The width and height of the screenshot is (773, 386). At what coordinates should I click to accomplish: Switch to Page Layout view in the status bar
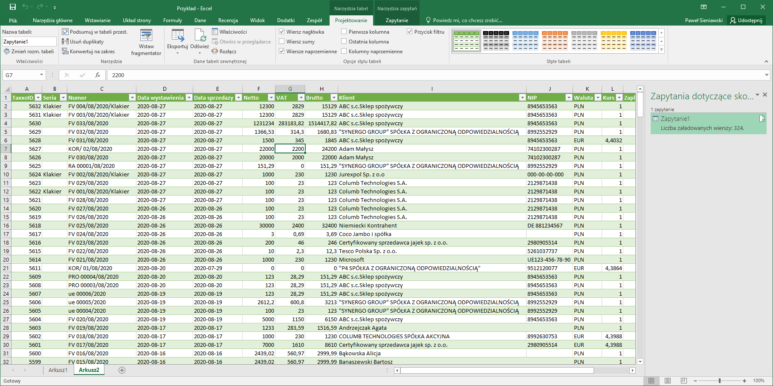(x=668, y=380)
